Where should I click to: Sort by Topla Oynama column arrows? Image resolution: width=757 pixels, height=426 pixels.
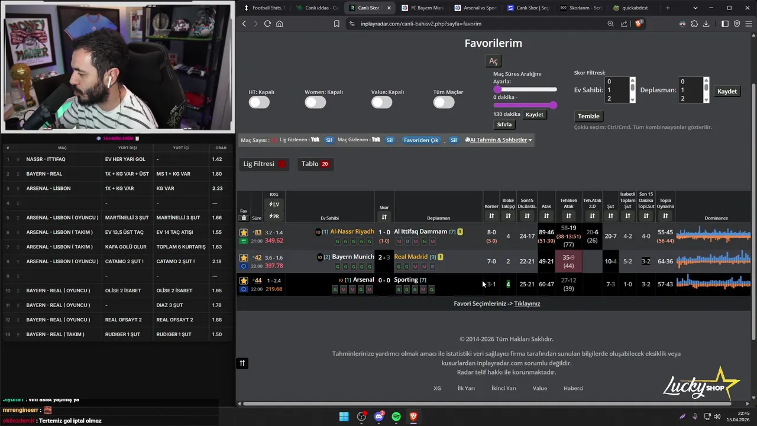(x=665, y=216)
